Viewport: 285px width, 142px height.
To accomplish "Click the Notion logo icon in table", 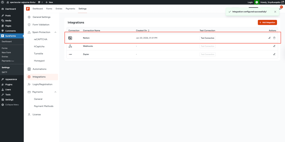I will tap(70, 38).
